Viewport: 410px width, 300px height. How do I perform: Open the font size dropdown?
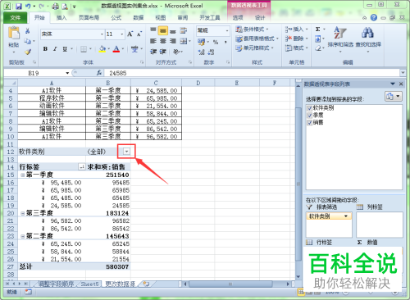[x=121, y=34]
